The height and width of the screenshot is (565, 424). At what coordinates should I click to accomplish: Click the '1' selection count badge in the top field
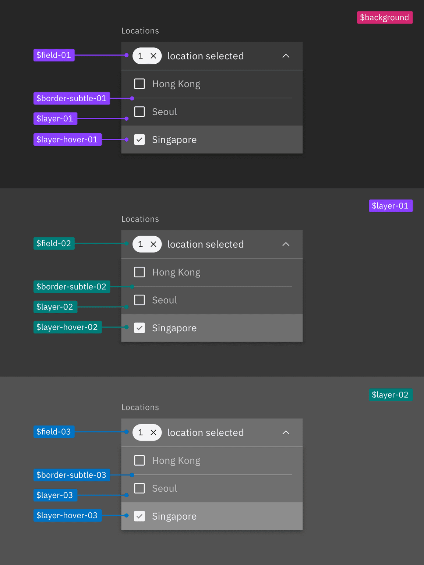coord(141,56)
